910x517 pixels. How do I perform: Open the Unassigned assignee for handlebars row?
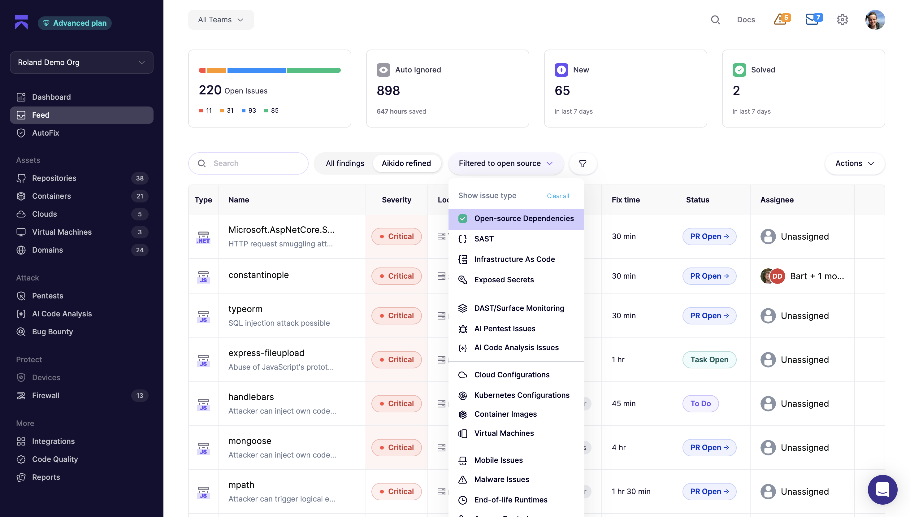pos(794,404)
